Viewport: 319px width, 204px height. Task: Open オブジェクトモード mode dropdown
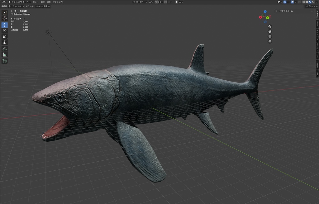point(20,2)
